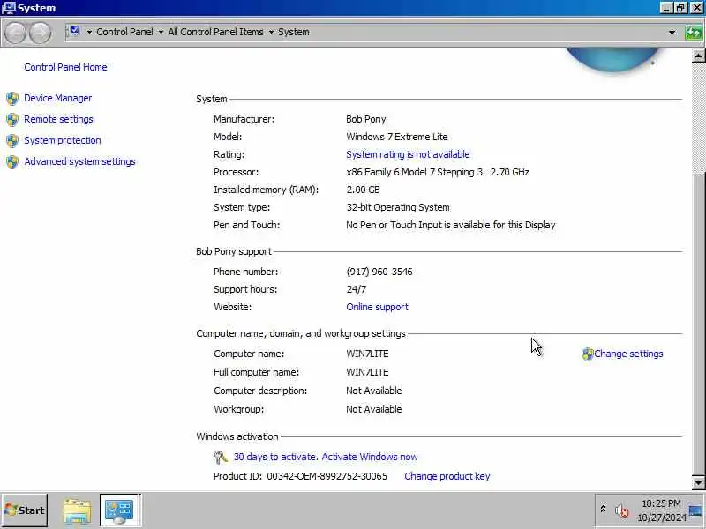
Task: Select the 32-bit Operating System text
Action: click(398, 207)
